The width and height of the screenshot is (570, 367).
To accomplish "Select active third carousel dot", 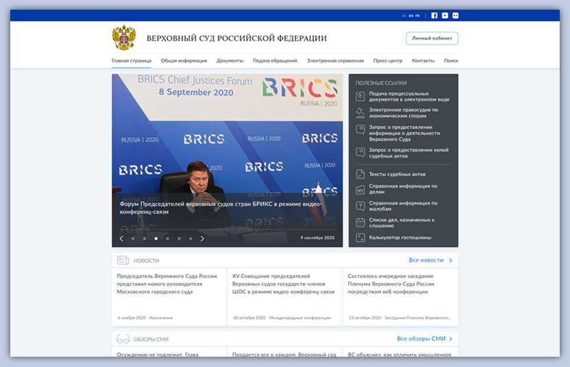I will click(x=156, y=239).
